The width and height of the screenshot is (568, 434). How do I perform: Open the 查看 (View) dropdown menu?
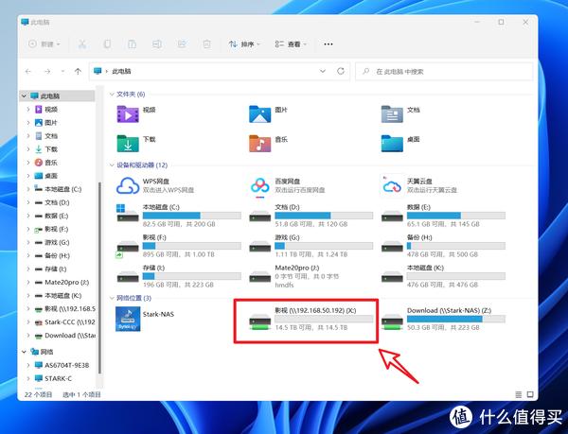(x=291, y=44)
